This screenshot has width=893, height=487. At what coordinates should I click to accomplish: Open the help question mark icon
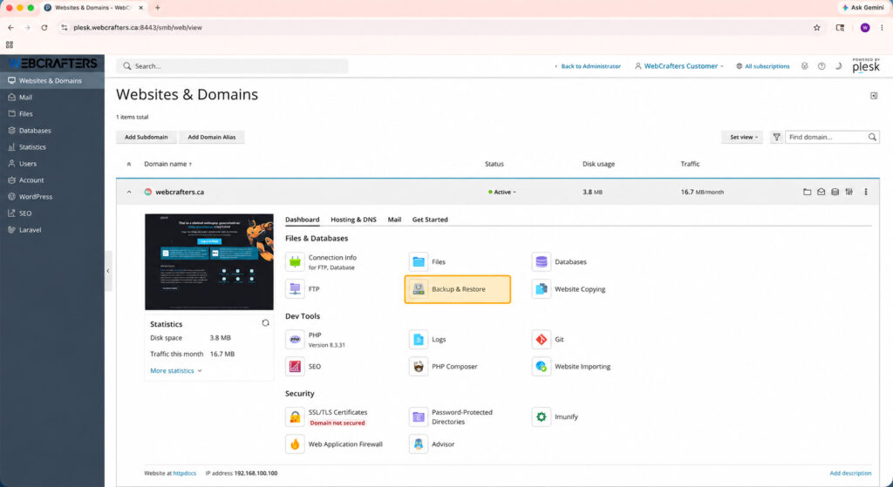click(821, 66)
